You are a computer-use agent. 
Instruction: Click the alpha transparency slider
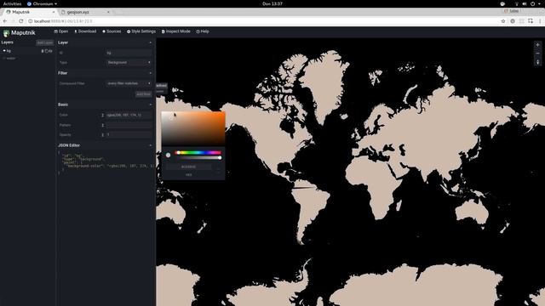198,158
